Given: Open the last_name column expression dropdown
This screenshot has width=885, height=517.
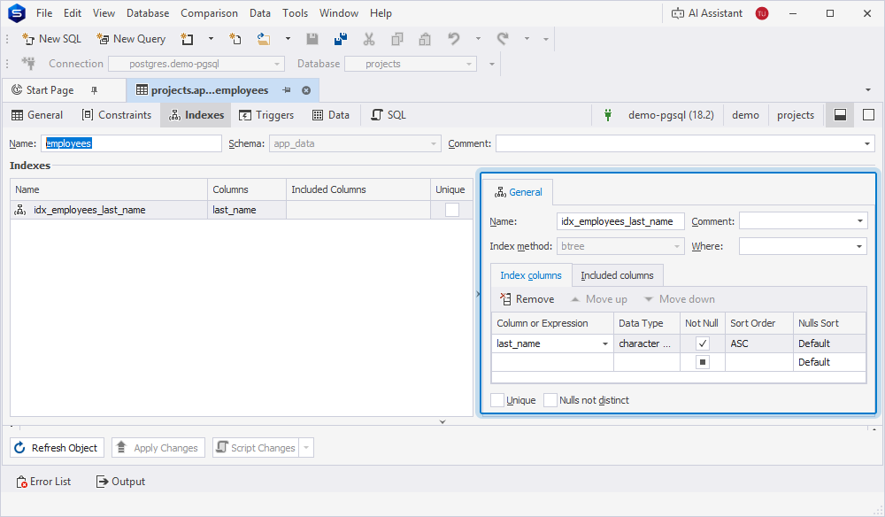Looking at the screenshot, I should tap(605, 343).
